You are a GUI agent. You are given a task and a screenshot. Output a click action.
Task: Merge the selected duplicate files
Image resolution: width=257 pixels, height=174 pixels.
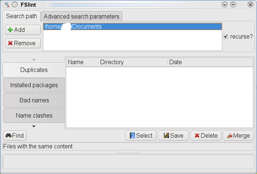click(x=238, y=135)
